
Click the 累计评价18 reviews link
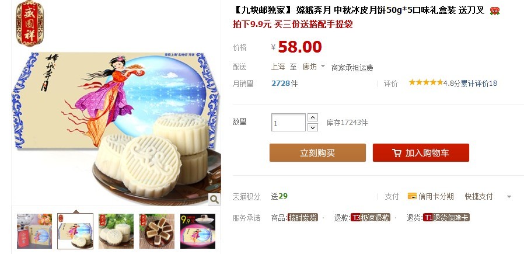(479, 83)
